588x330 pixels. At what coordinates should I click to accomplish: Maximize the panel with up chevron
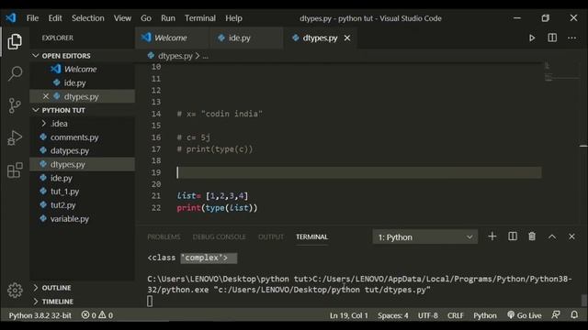552,236
